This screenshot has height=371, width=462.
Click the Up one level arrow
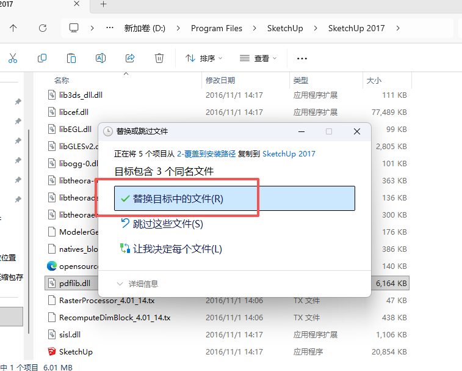(x=13, y=28)
